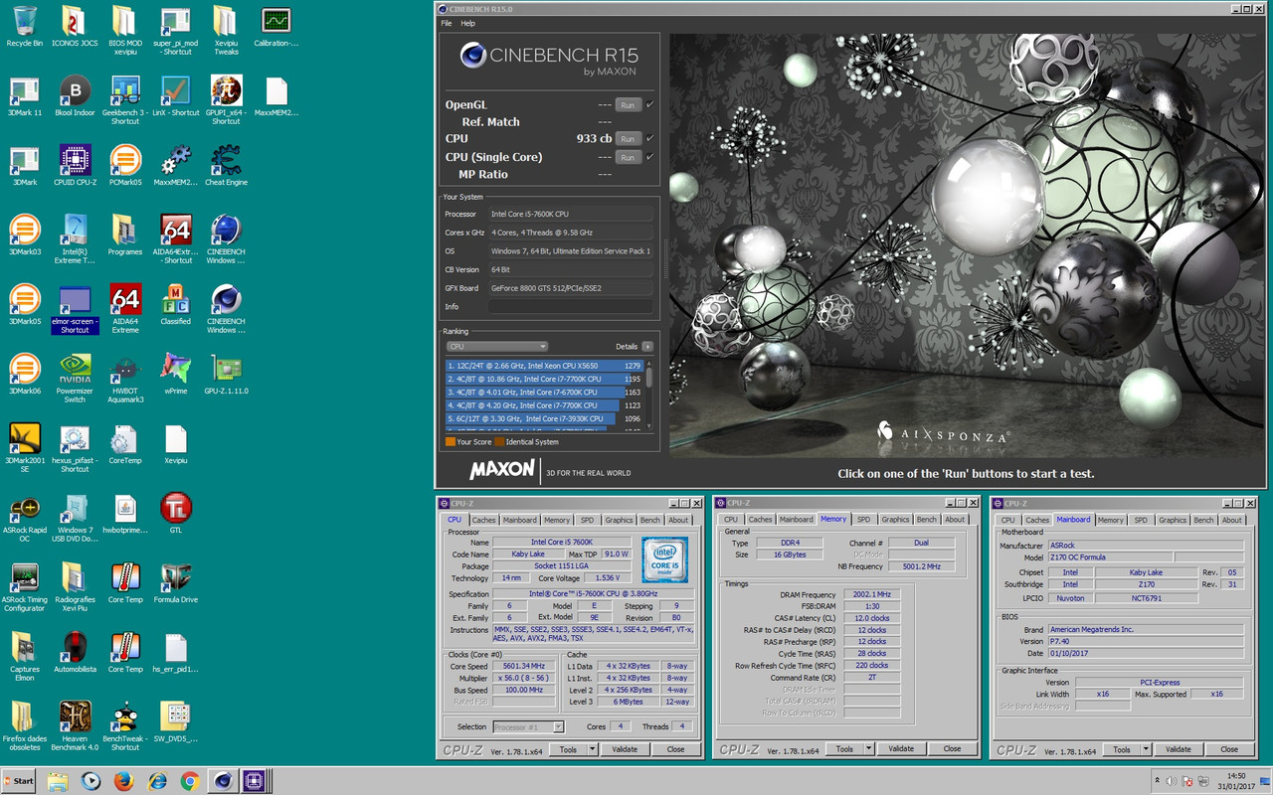
Task: Expand ranking Details arrow button
Action: coord(647,347)
